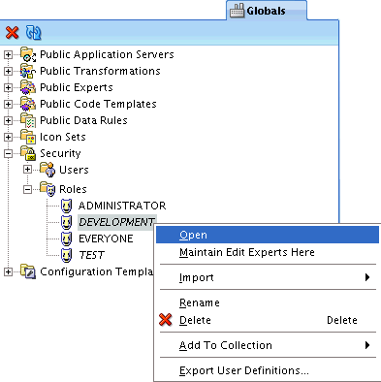Click the EVERYONE role mask icon
The width and height of the screenshot is (381, 382).
[66, 239]
